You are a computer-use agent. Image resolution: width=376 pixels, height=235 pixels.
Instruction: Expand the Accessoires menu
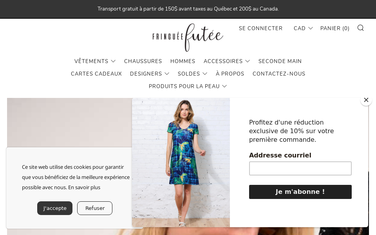[227, 61]
